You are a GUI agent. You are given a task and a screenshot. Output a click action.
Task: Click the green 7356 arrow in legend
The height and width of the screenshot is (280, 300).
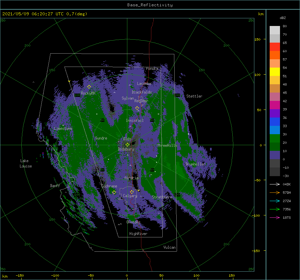(x=275, y=209)
